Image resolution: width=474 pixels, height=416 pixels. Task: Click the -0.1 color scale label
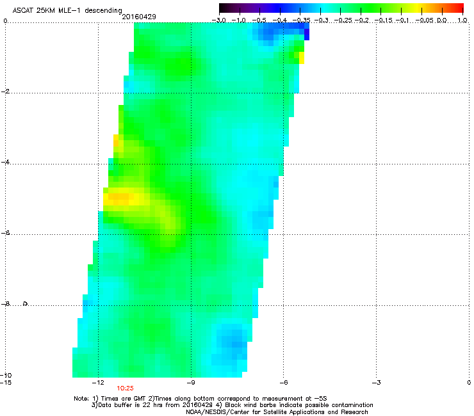[x=402, y=20]
